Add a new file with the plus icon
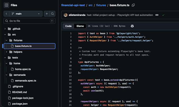Viewport: 179px width, 107px height. [x=47, y=14]
